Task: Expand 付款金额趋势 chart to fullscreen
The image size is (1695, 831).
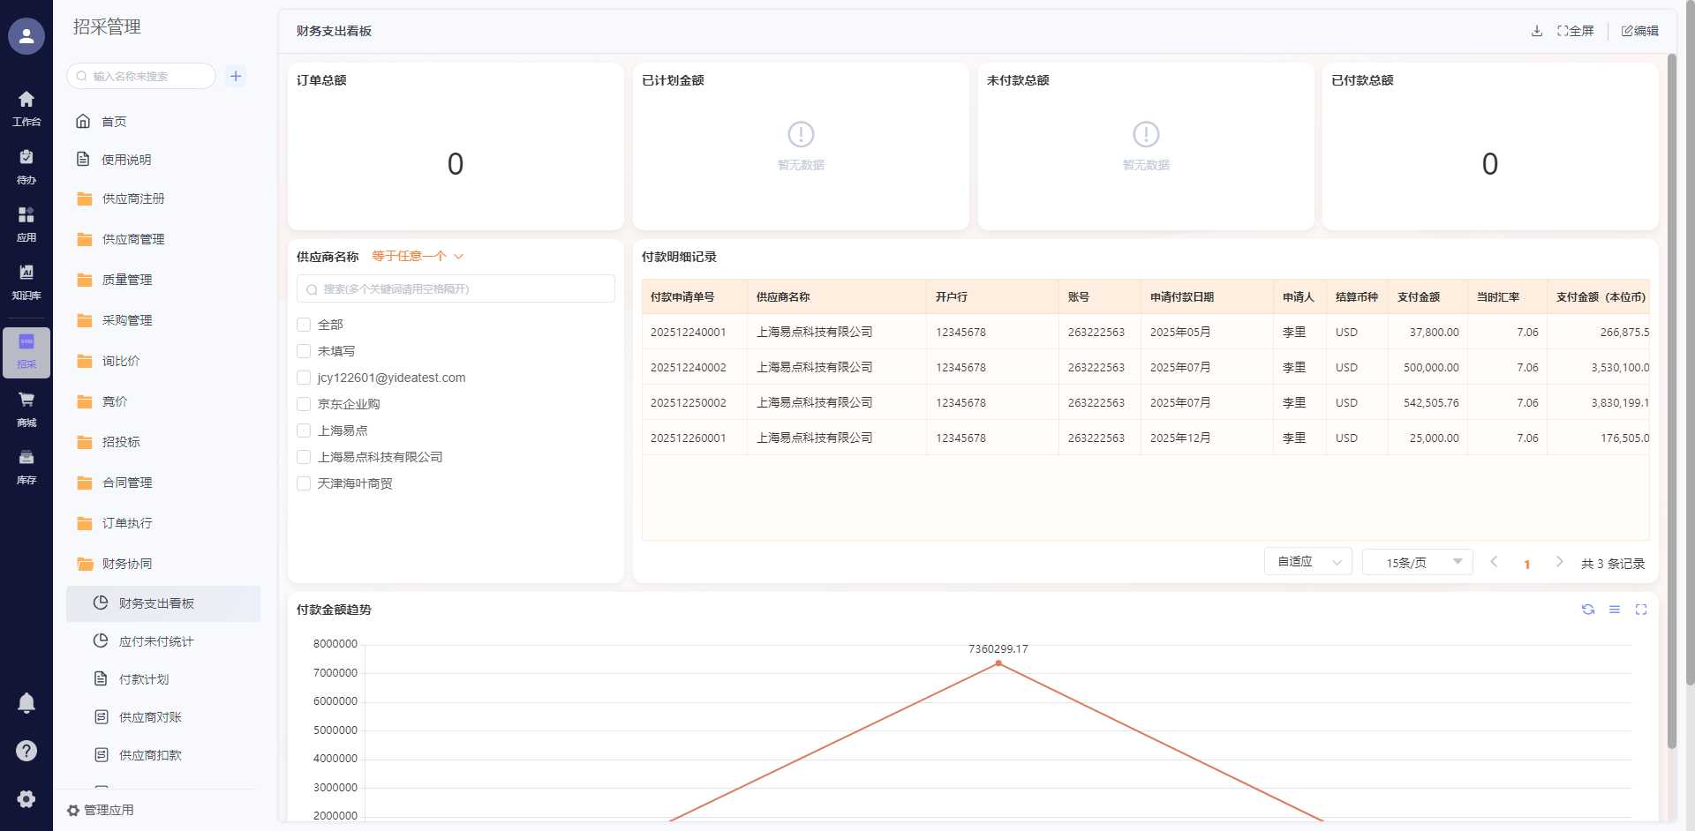Action: 1640,610
